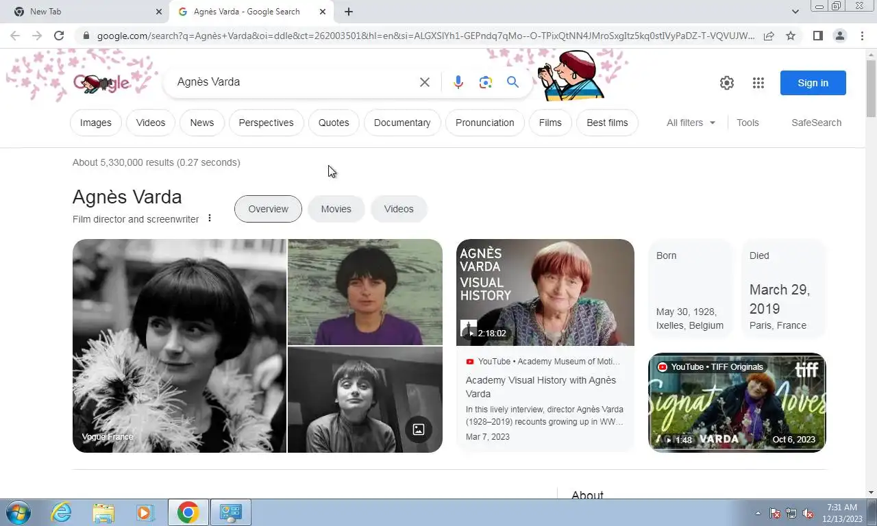This screenshot has height=526, width=877.
Task: Open the tab search chevron
Action: click(x=795, y=12)
